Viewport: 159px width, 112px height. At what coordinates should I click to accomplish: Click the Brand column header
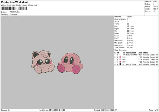(145, 52)
